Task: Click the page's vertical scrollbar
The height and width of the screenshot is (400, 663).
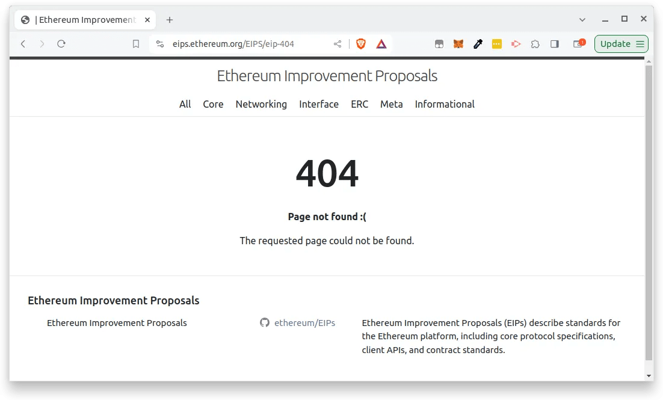Action: tap(648, 211)
